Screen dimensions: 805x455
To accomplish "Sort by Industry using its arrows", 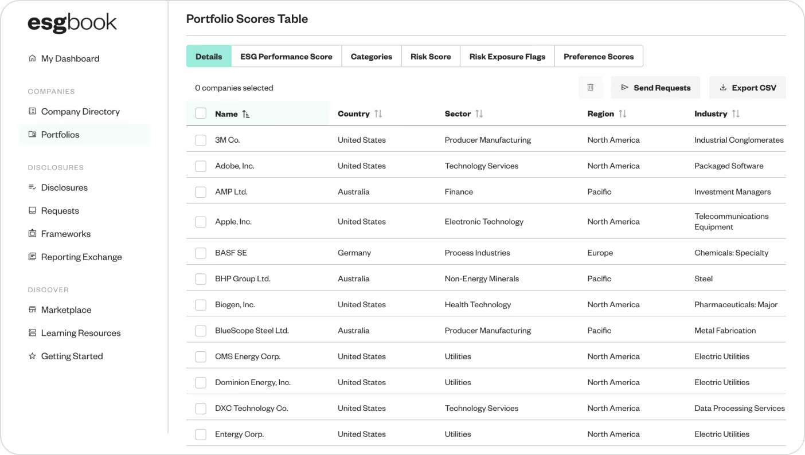I will 736,114.
